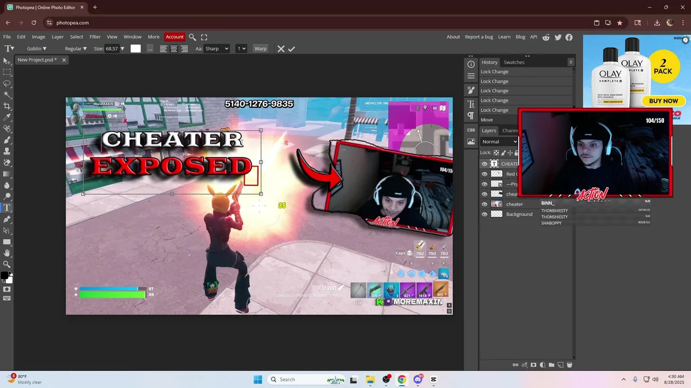Open the Filter menu
Screen dimensions: 691x388
(95, 37)
